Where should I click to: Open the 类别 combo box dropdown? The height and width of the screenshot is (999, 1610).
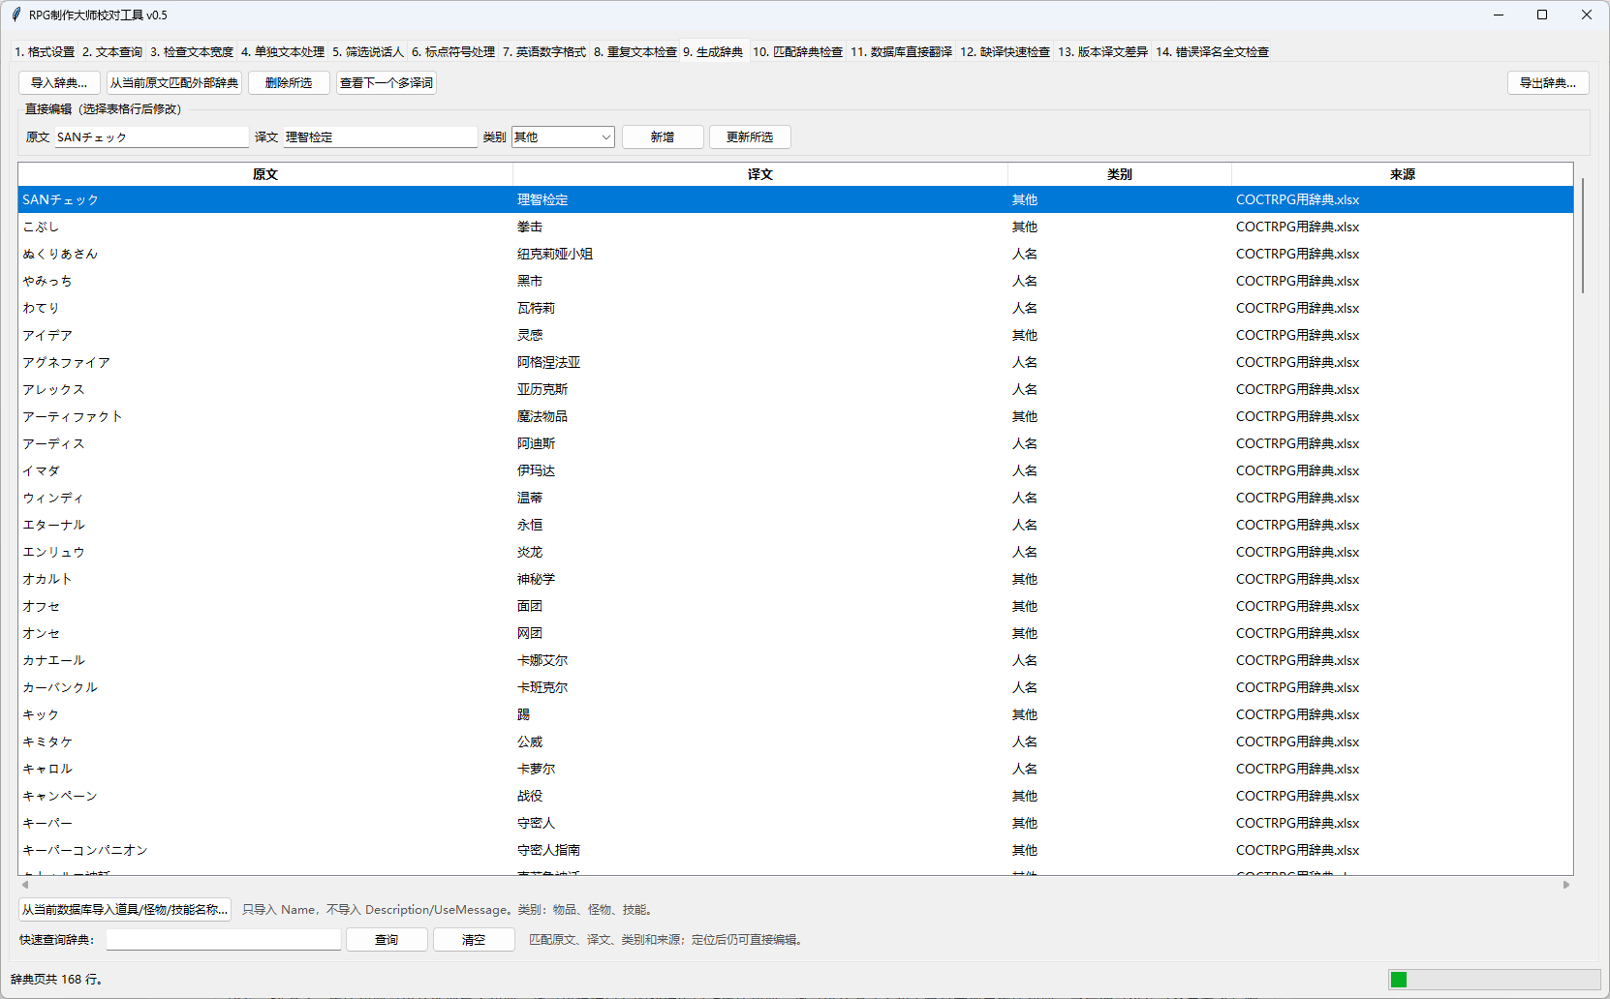point(606,137)
